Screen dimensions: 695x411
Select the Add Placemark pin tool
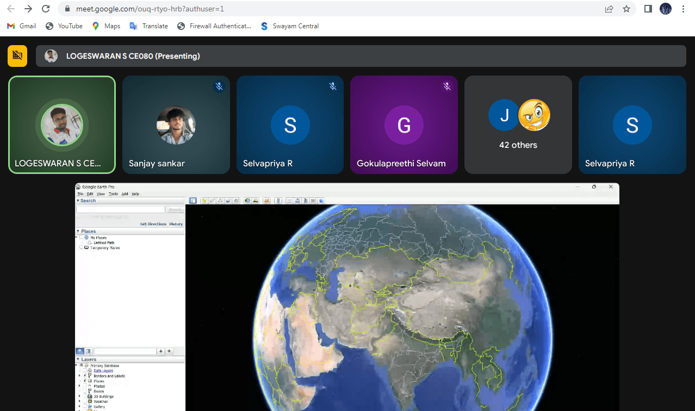(205, 201)
